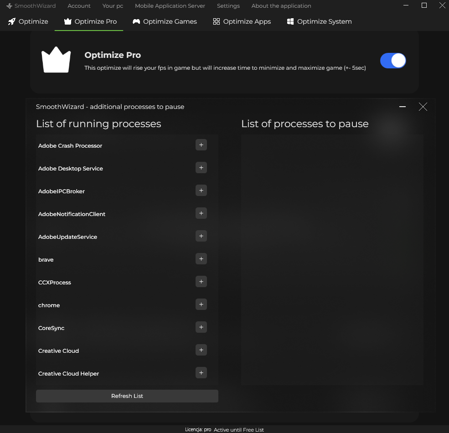Close the additional processes to pause panel
The width and height of the screenshot is (449, 433).
click(423, 107)
